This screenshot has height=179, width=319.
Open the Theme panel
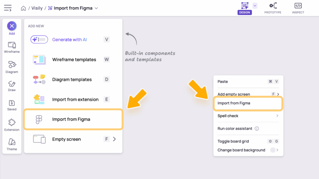[x=12, y=145]
